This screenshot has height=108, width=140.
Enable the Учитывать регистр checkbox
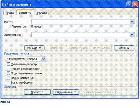(8, 64)
